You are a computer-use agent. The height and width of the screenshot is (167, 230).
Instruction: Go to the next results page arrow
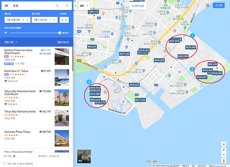[68, 156]
